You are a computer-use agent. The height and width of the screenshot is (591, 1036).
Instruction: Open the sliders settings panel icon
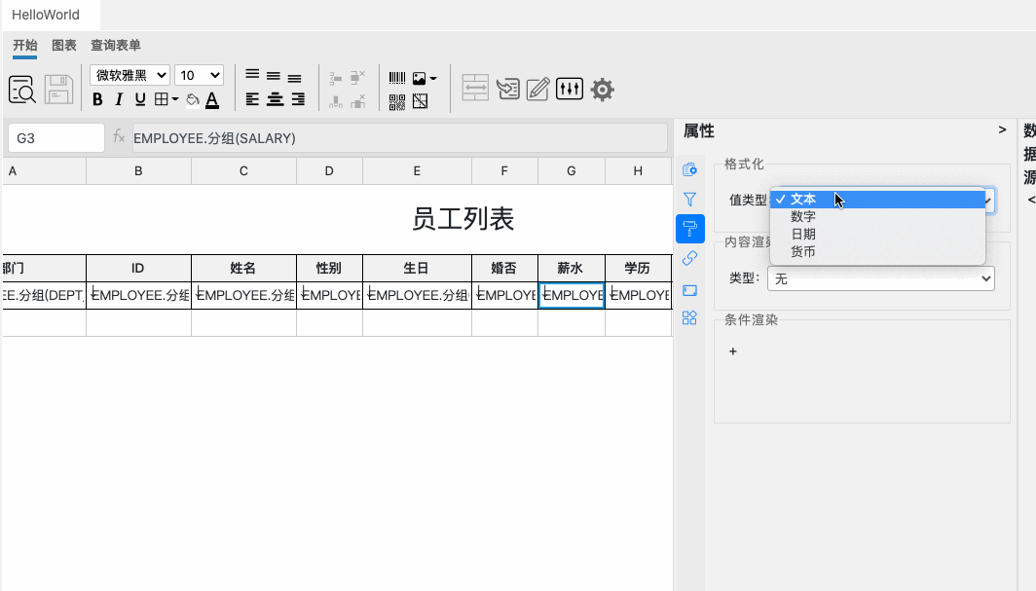(x=570, y=89)
